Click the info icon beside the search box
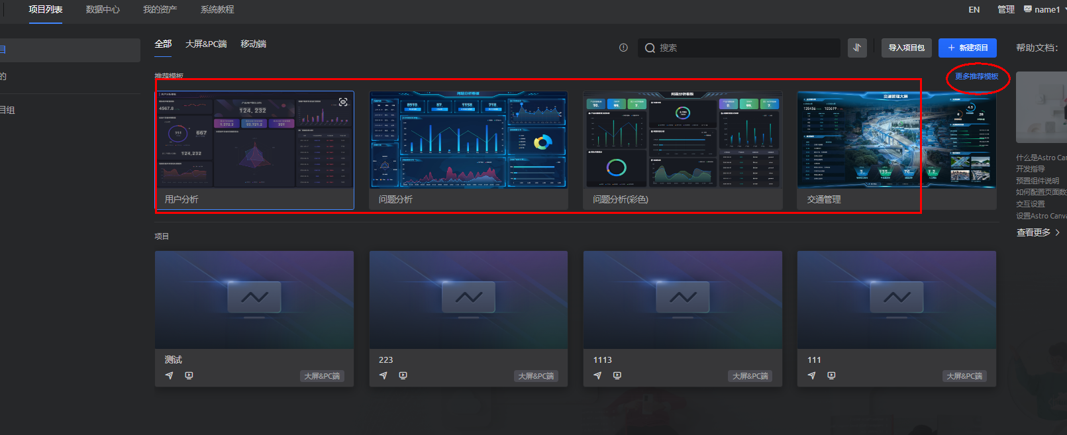 click(x=623, y=48)
